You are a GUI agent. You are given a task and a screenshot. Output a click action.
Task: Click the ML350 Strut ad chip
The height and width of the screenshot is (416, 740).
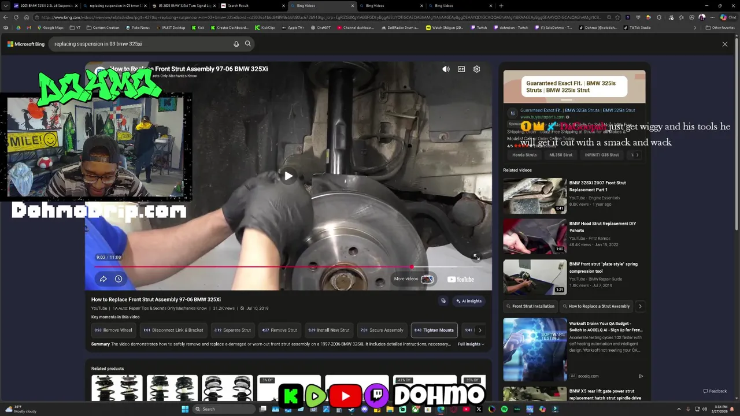561,155
